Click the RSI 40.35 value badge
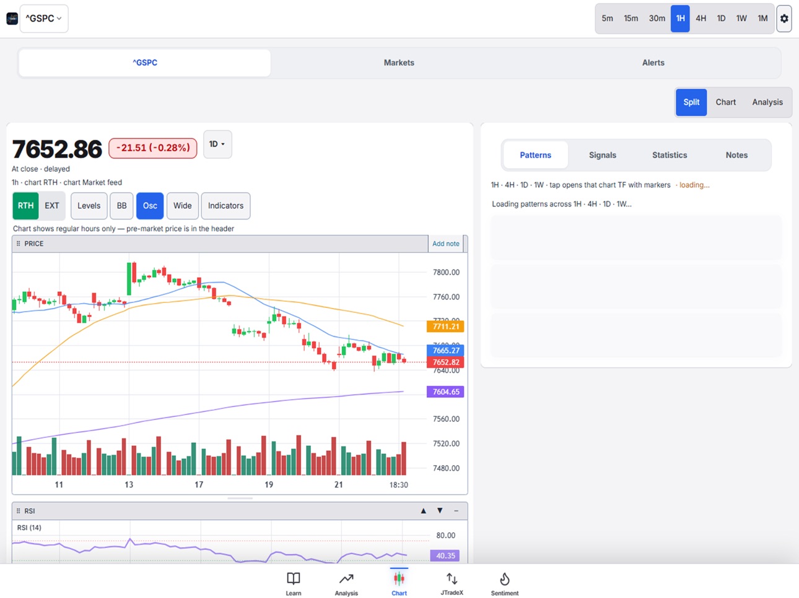799x598 pixels. [x=445, y=555]
